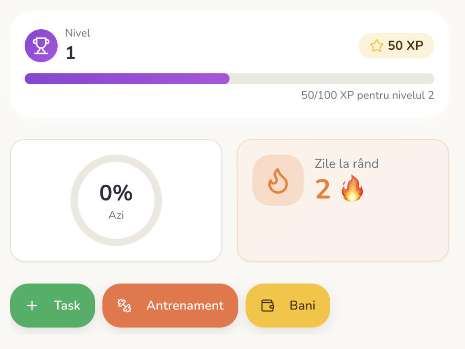
Task: Click the star icon beside 50 XP
Action: click(x=377, y=46)
